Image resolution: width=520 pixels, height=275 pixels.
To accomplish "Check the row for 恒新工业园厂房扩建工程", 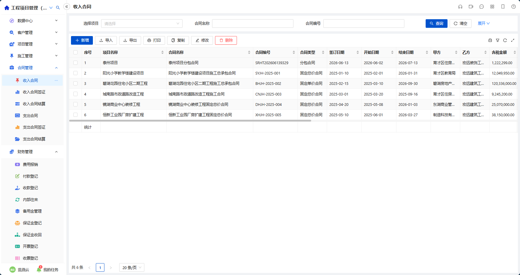I will [75, 115].
